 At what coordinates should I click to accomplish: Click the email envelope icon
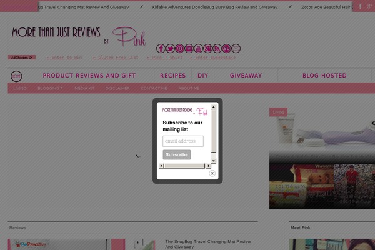click(x=236, y=48)
